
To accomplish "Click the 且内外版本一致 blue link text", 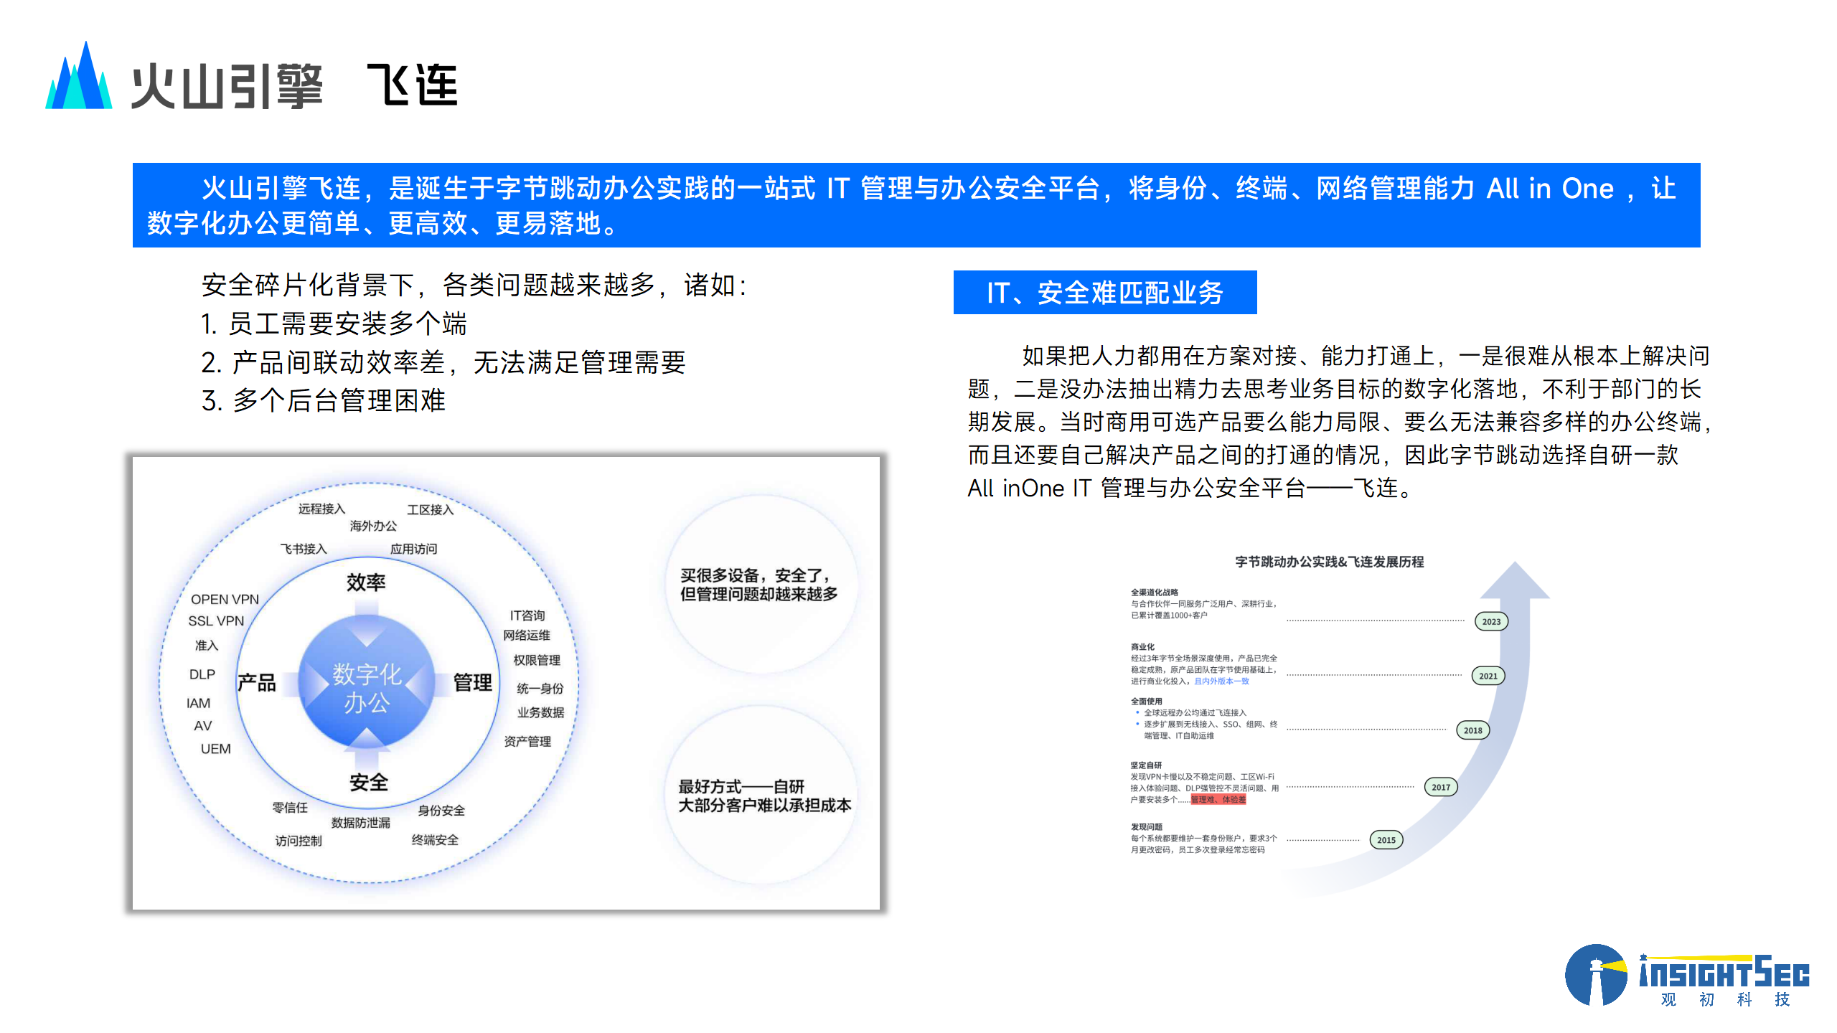I will (1221, 681).
